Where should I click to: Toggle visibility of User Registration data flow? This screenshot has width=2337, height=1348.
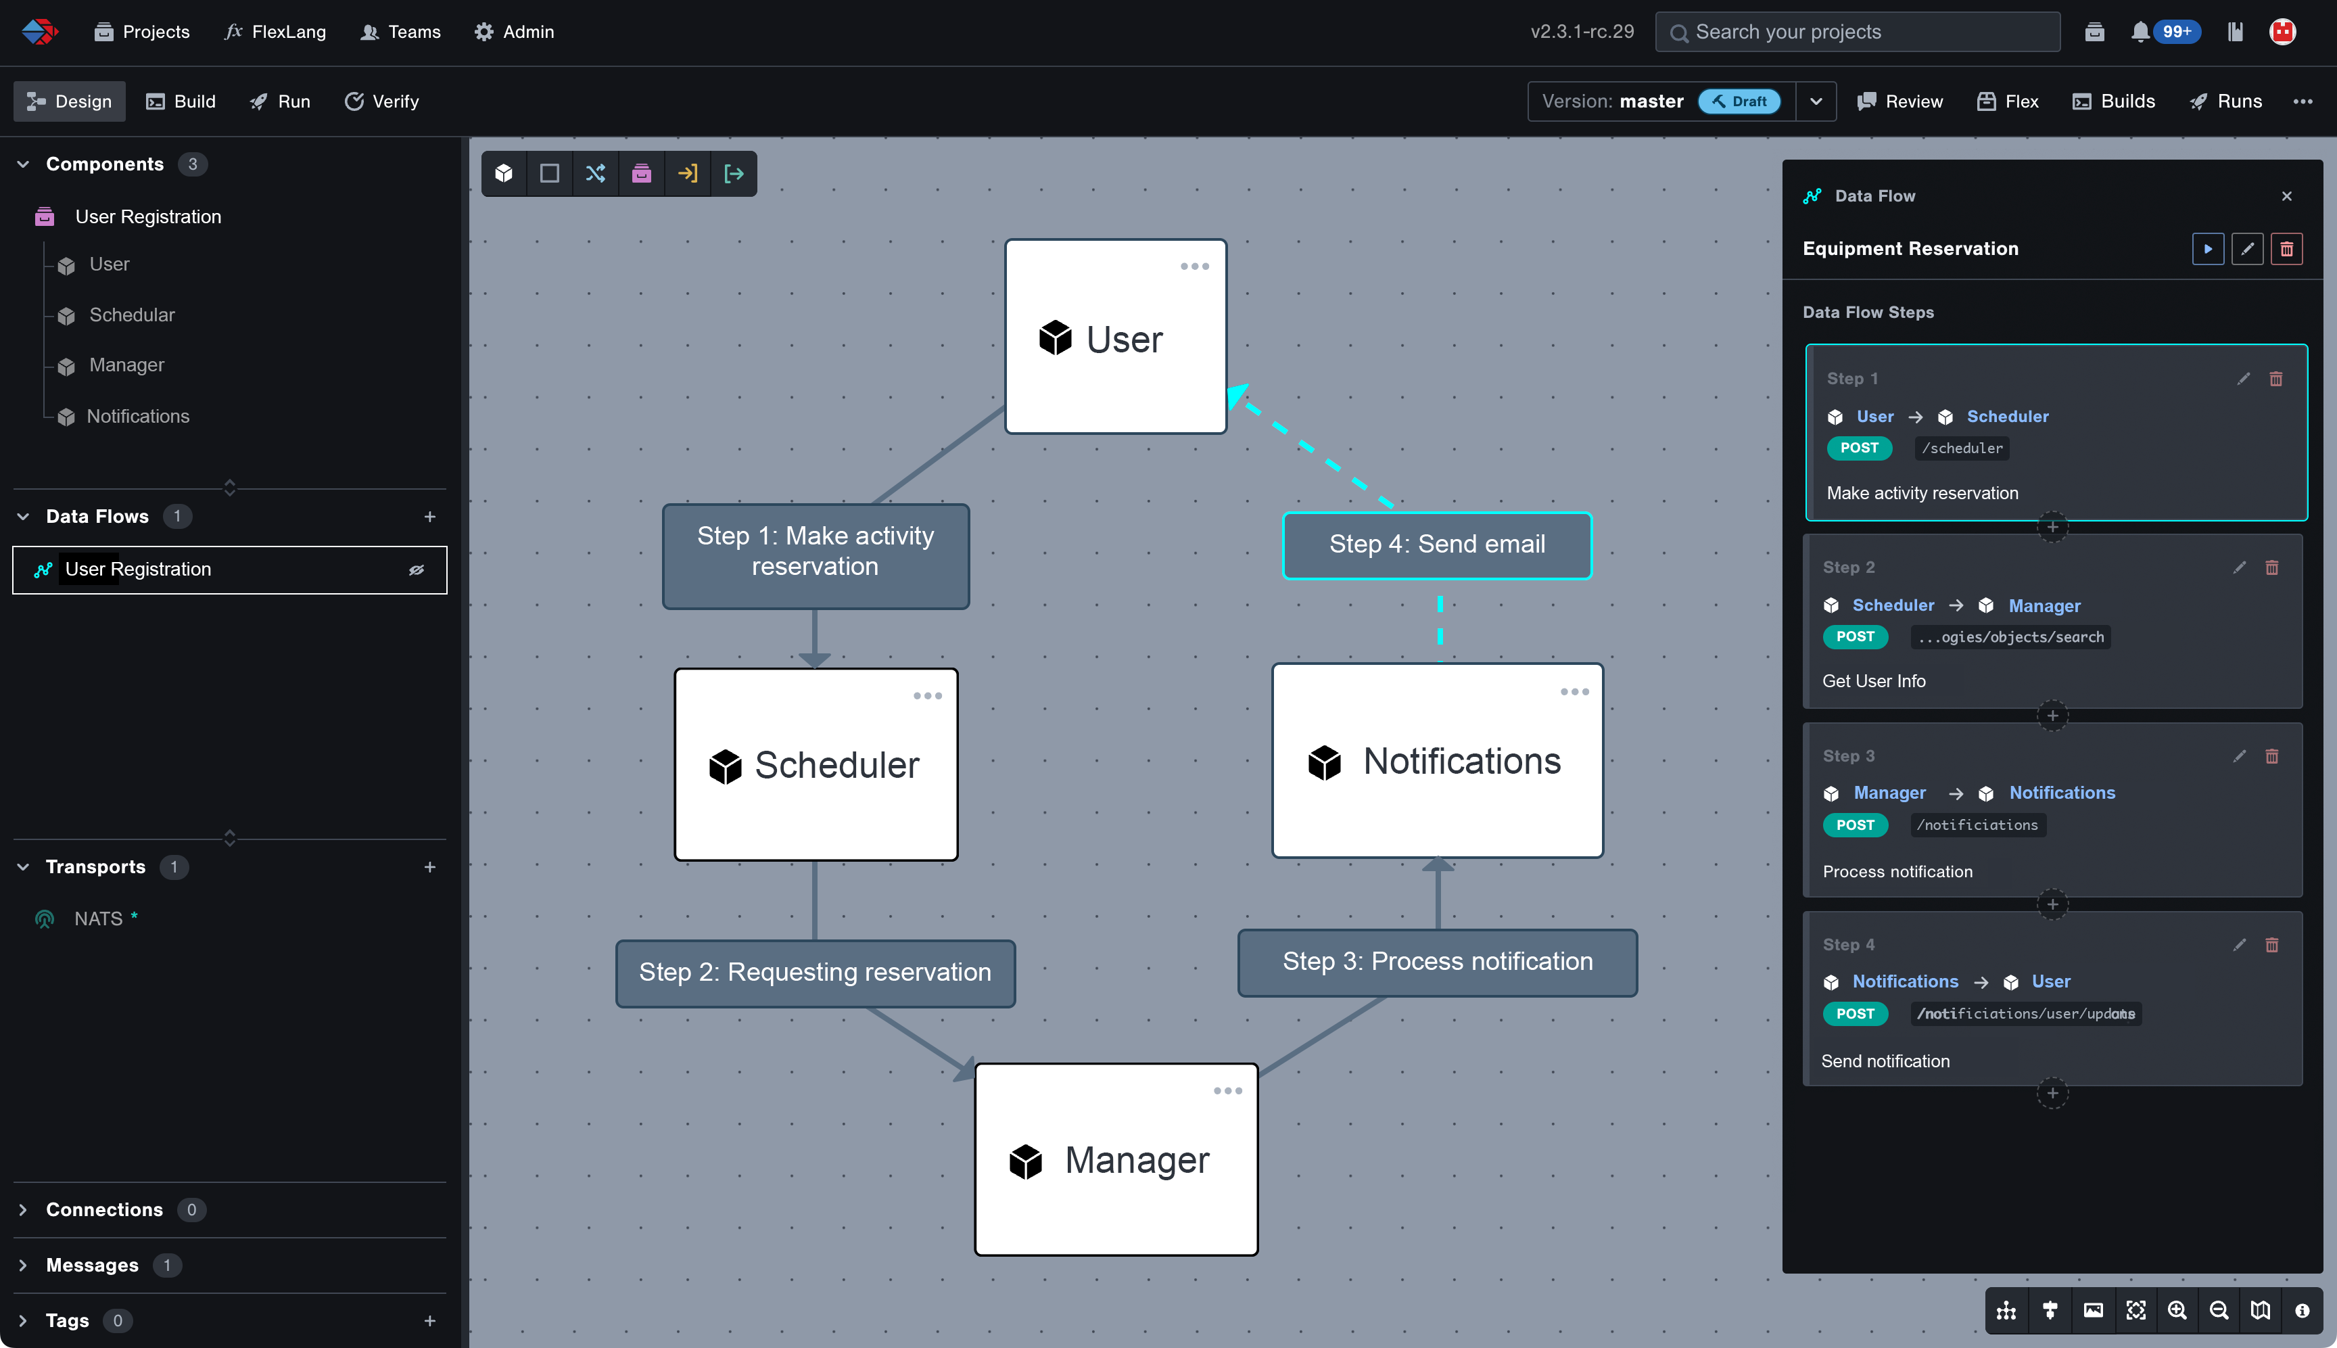pos(417,570)
